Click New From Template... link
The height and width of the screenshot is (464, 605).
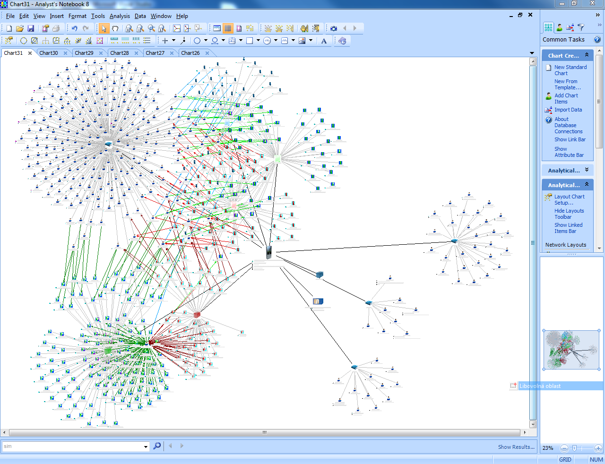pyautogui.click(x=568, y=85)
